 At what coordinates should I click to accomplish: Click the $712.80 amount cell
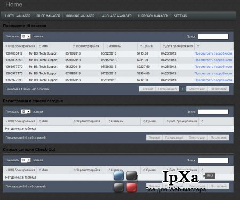coord(142,80)
